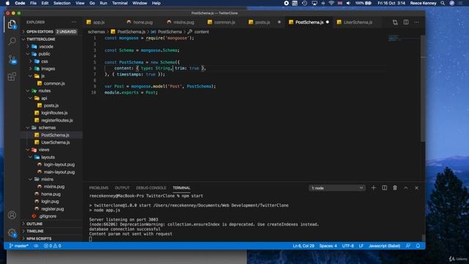Open the Extensions view
Screen dimensions: 469x264
pos(12,76)
